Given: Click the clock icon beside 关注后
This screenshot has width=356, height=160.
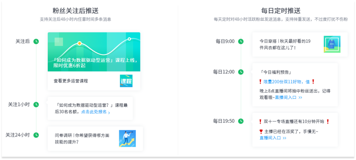Looking at the screenshot, I should point(36,41).
